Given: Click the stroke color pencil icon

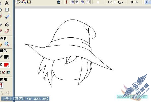Looking at the screenshot, I should click(x=1, y=57).
